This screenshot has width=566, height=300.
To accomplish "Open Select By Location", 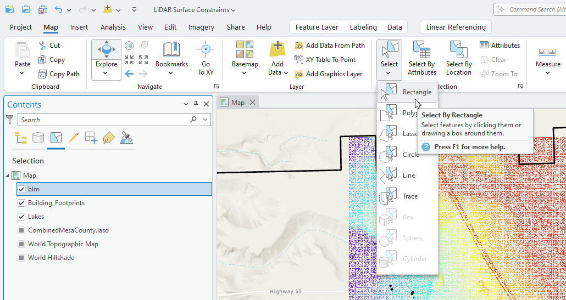I will click(458, 58).
